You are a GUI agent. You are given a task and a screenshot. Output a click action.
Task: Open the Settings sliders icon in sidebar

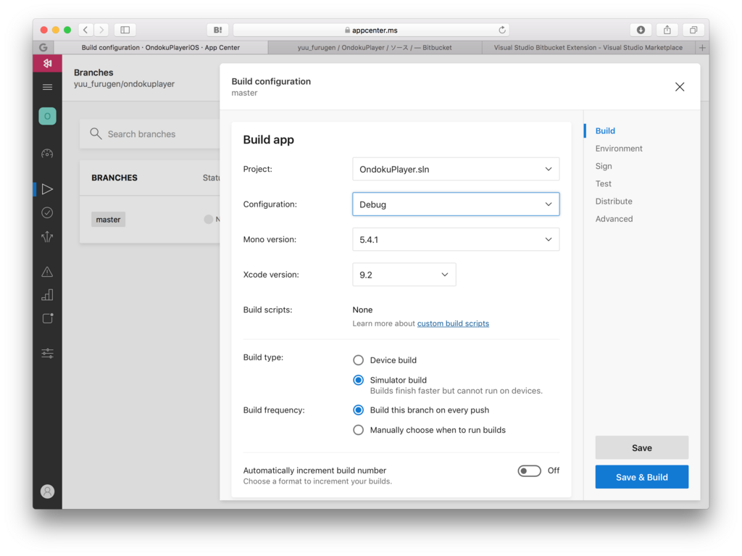pyautogui.click(x=47, y=353)
